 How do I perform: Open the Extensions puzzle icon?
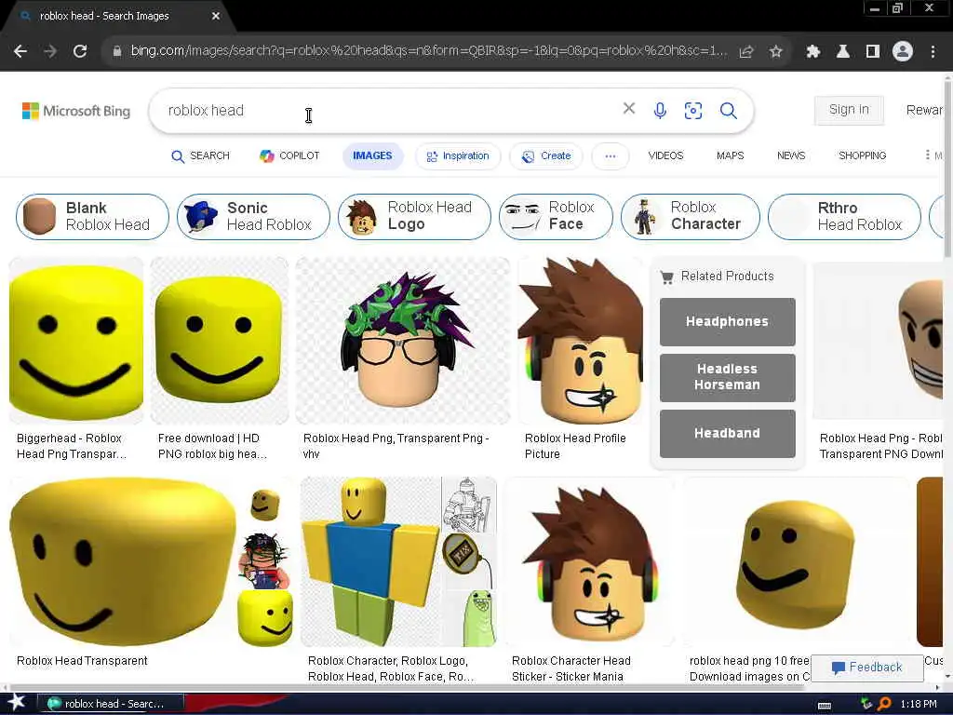coord(812,52)
